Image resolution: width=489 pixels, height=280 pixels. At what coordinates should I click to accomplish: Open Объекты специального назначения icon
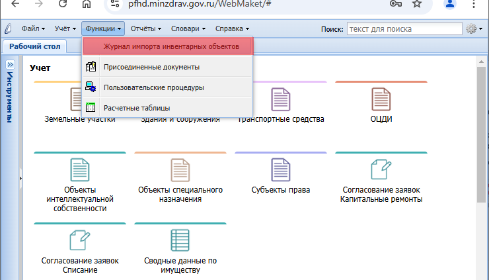(180, 170)
